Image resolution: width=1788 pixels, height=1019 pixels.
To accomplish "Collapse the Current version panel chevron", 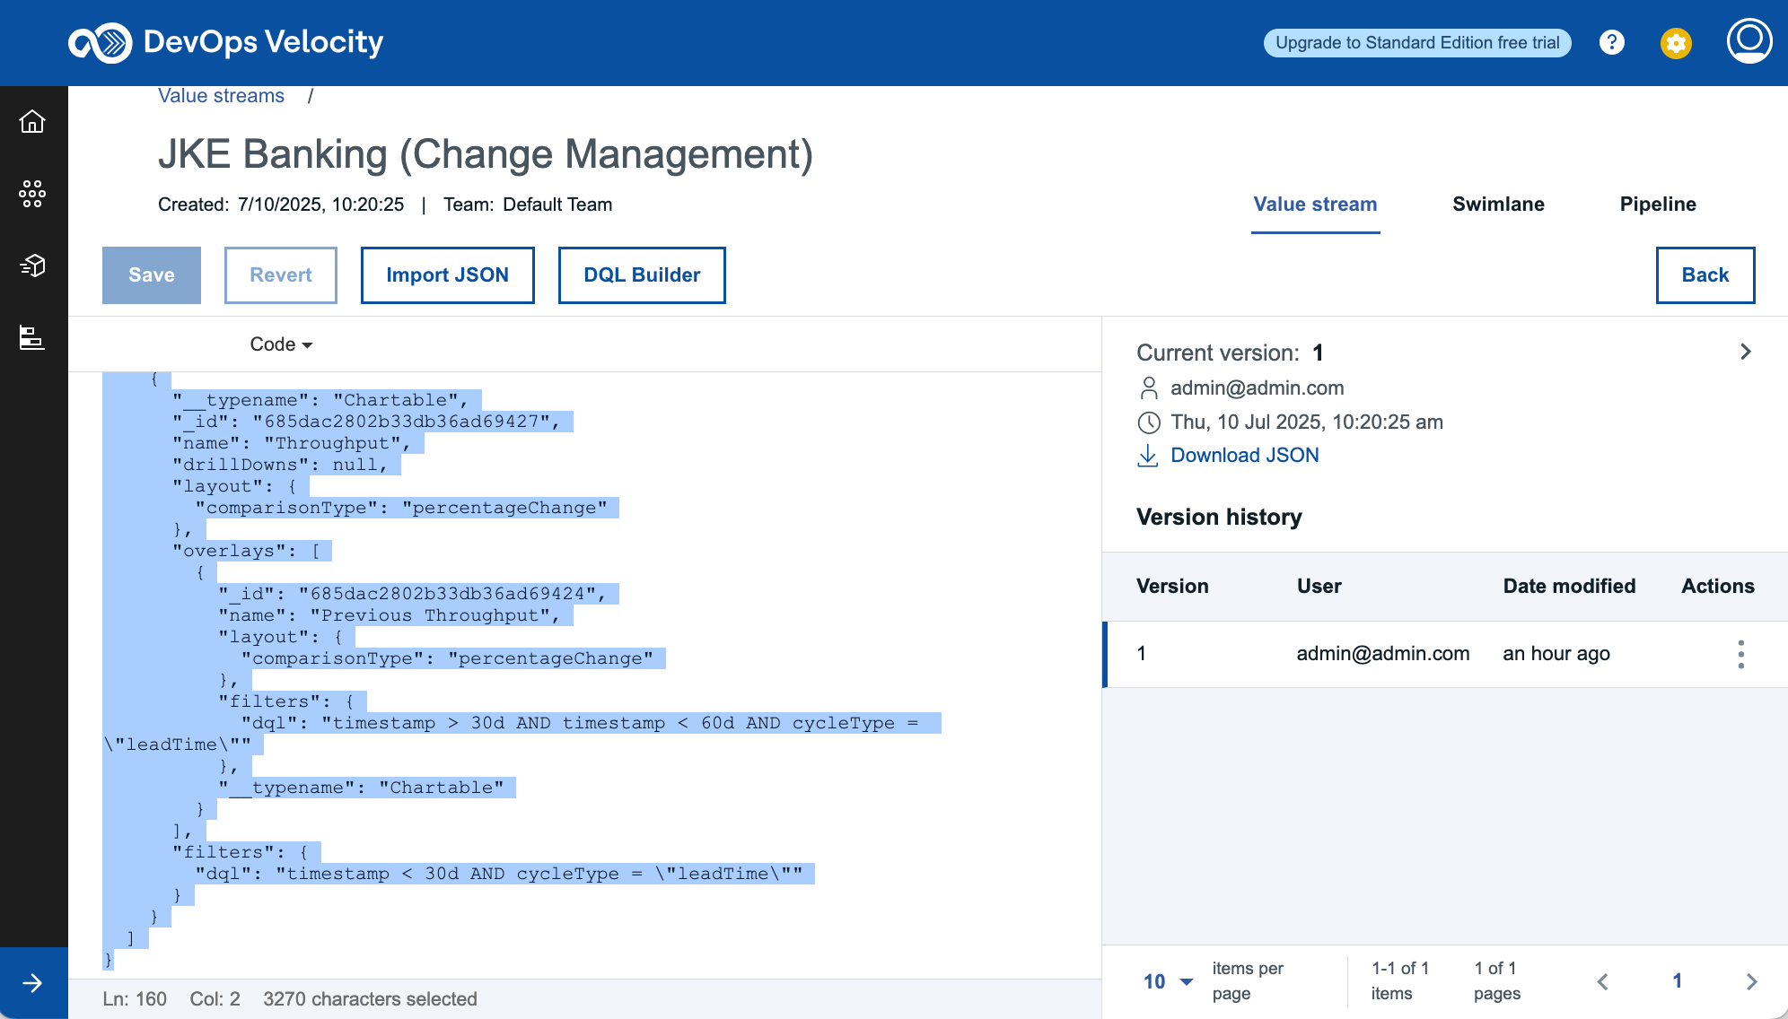I will click(x=1746, y=352).
